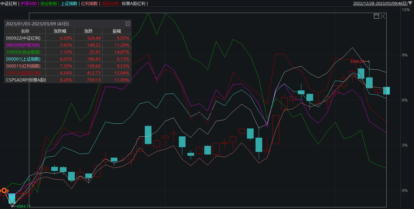
Task: Sort by the 涨跌幅 column header
Action: pyautogui.click(x=60, y=31)
